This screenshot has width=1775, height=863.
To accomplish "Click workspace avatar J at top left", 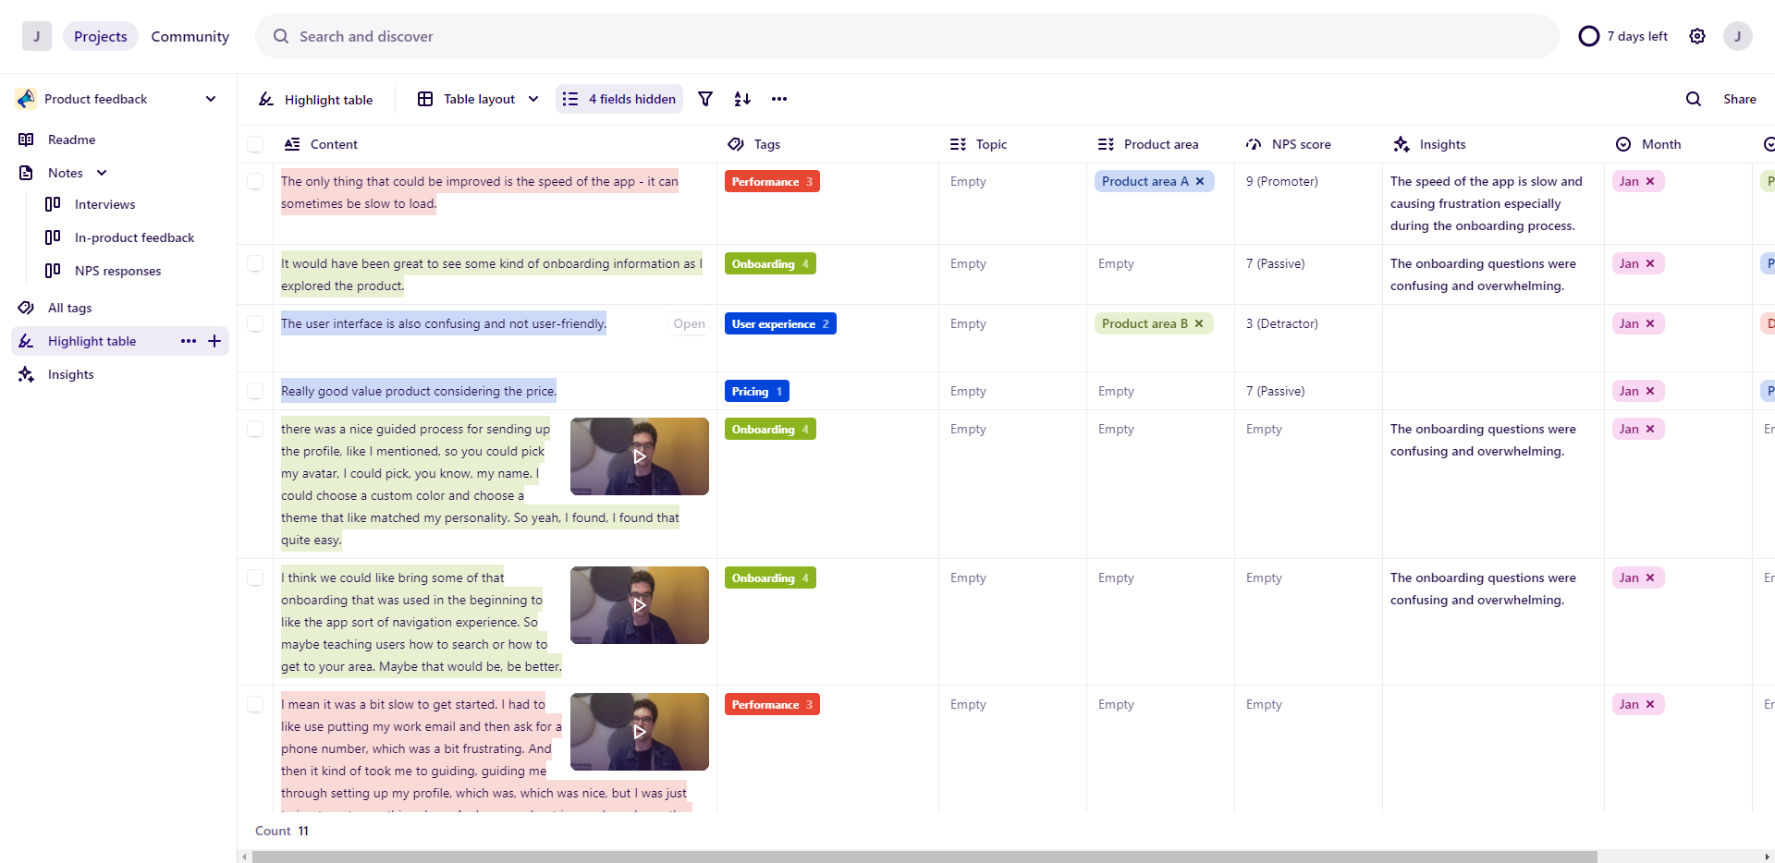I will (37, 36).
